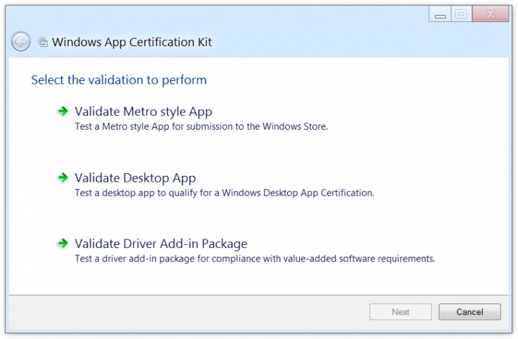Minimize the Certification Kit window

tap(440, 14)
